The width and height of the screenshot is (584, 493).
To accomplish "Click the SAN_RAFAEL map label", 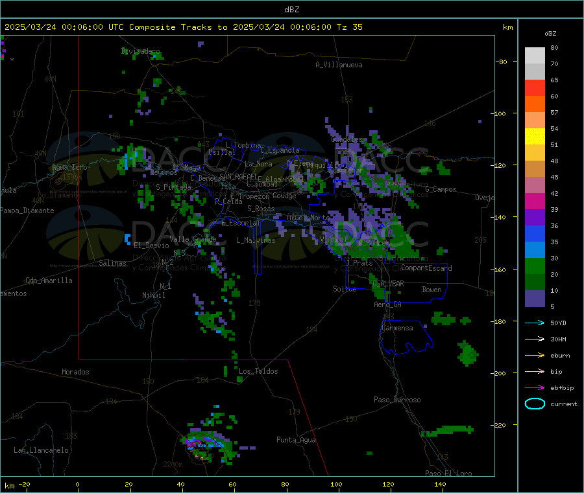I will 237,176.
